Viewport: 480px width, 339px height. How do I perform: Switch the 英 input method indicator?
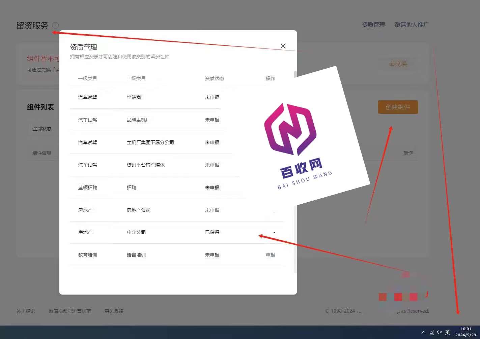(x=448, y=332)
